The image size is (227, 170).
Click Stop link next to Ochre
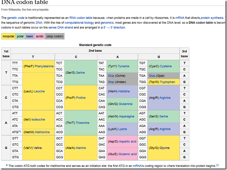point(111,76)
